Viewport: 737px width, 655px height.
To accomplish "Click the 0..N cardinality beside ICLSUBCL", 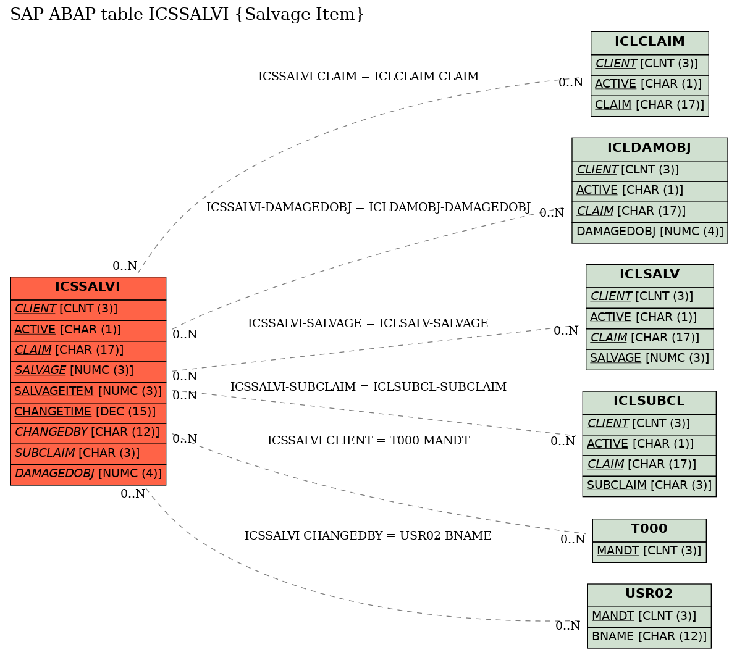I will (x=563, y=441).
